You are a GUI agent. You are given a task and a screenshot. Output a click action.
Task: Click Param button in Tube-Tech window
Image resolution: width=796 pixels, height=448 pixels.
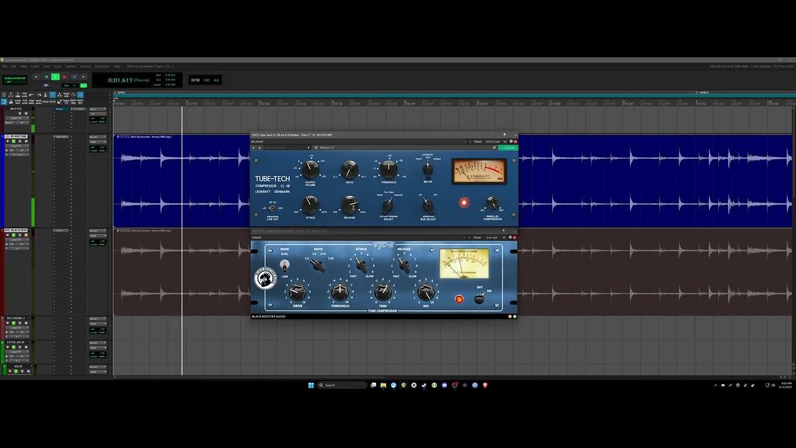coord(478,141)
